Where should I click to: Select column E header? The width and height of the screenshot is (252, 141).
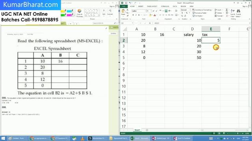[211, 29]
